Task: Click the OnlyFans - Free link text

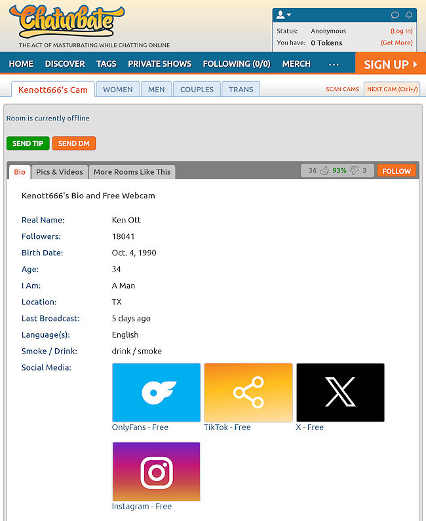Action: (140, 427)
